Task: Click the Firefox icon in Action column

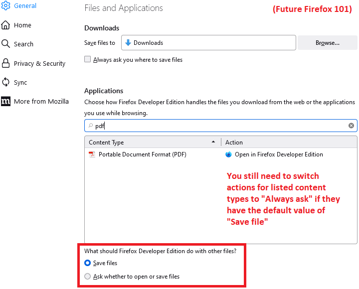Action: [228, 154]
